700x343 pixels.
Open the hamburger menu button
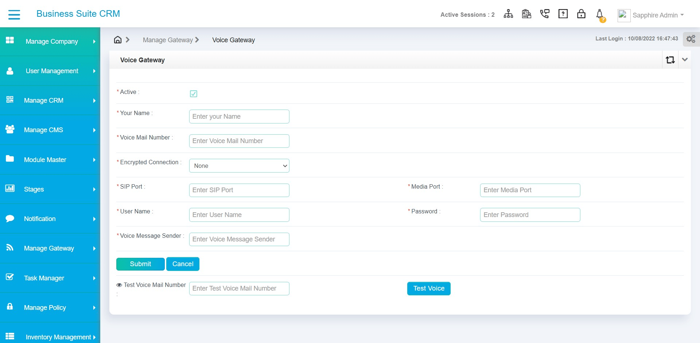coord(15,15)
